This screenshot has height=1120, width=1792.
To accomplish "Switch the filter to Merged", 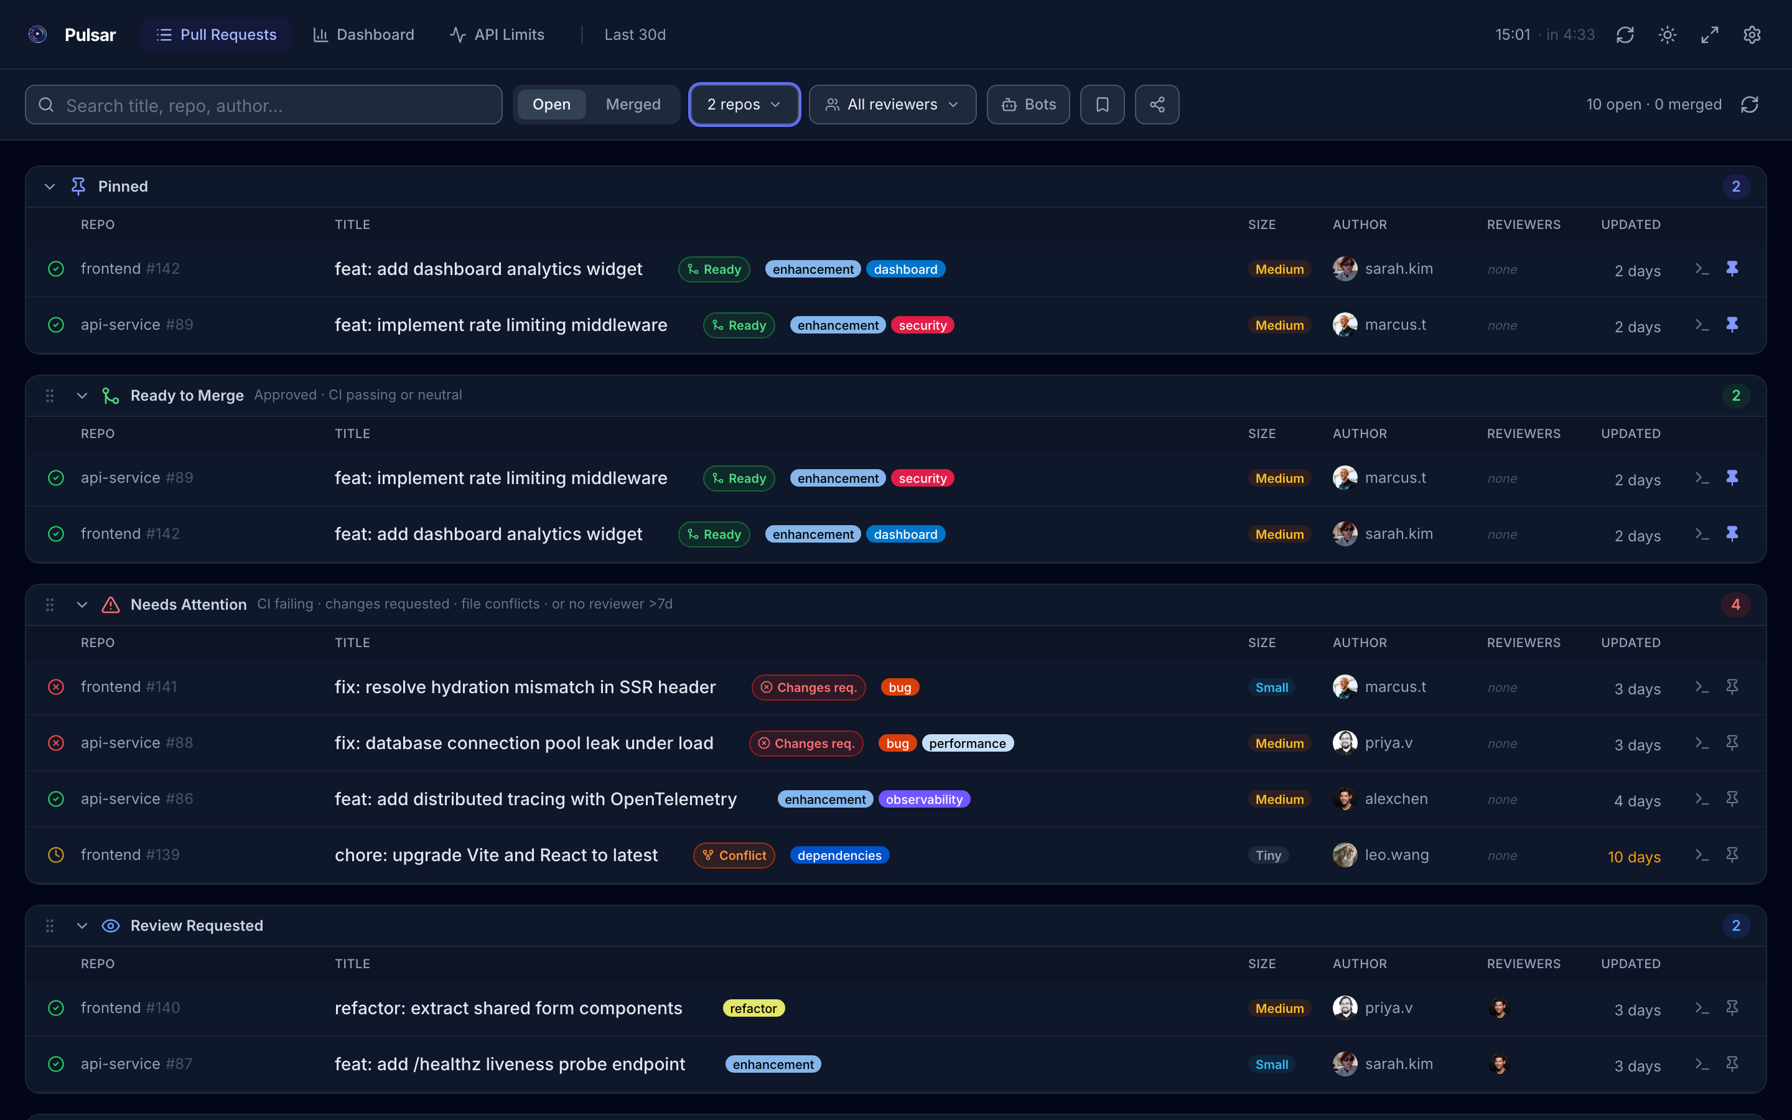I will pyautogui.click(x=633, y=104).
